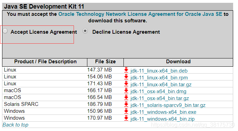Download jdk-11_windows-x64_bin.zip file link

click(162, 119)
